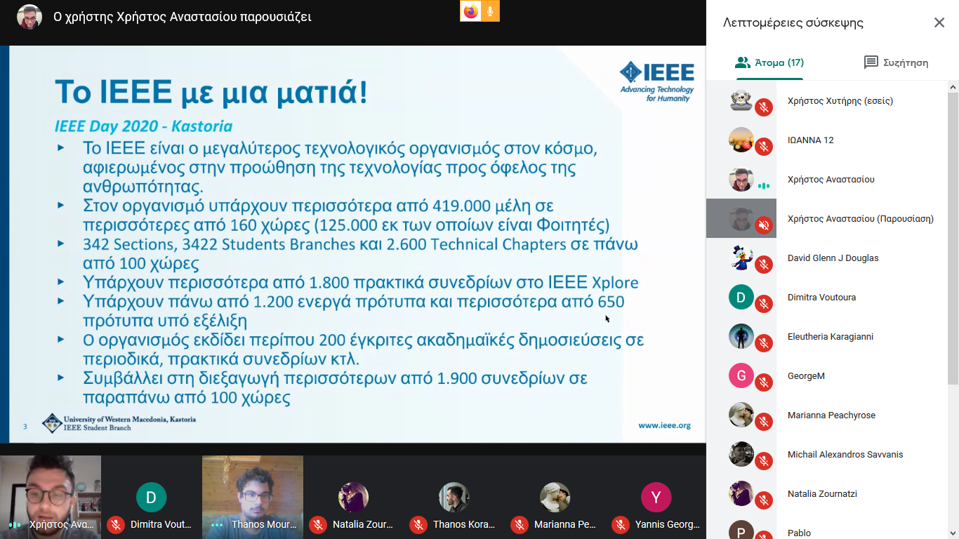Click muted mic icon for Dimitra Voutoura in list
959x539 pixels.
(764, 304)
